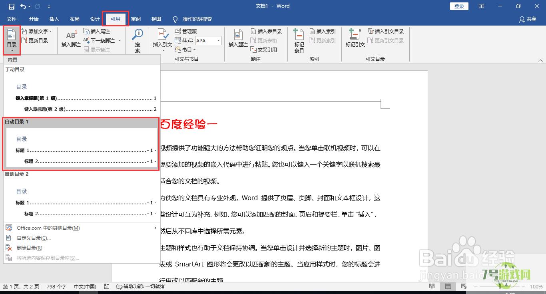Open 管理源 source manager
Image resolution: width=546 pixels, height=294 pixels.
[x=186, y=31]
